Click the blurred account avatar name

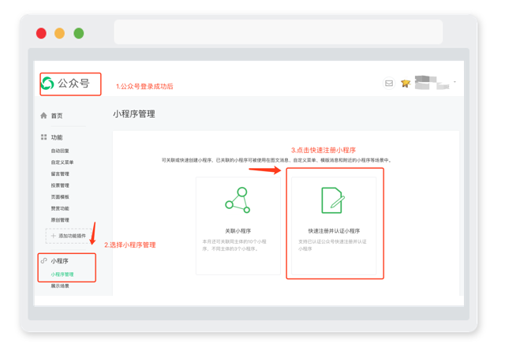(432, 83)
